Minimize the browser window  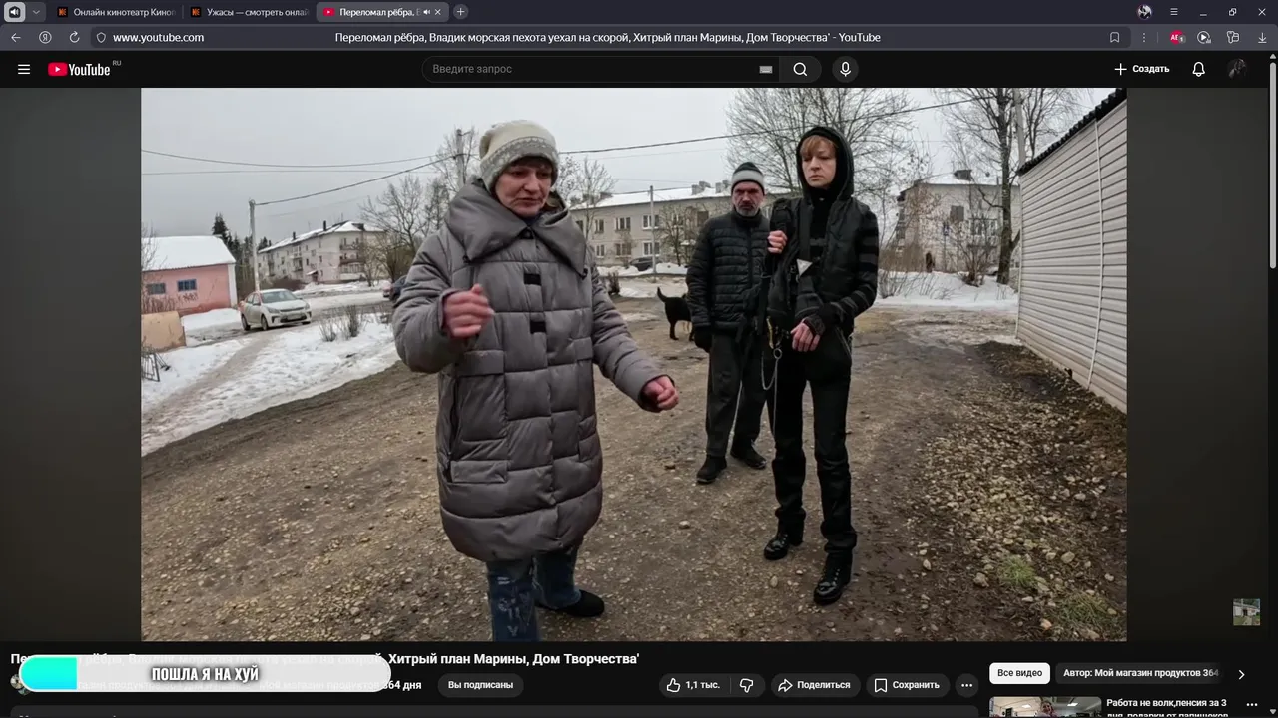click(x=1203, y=12)
